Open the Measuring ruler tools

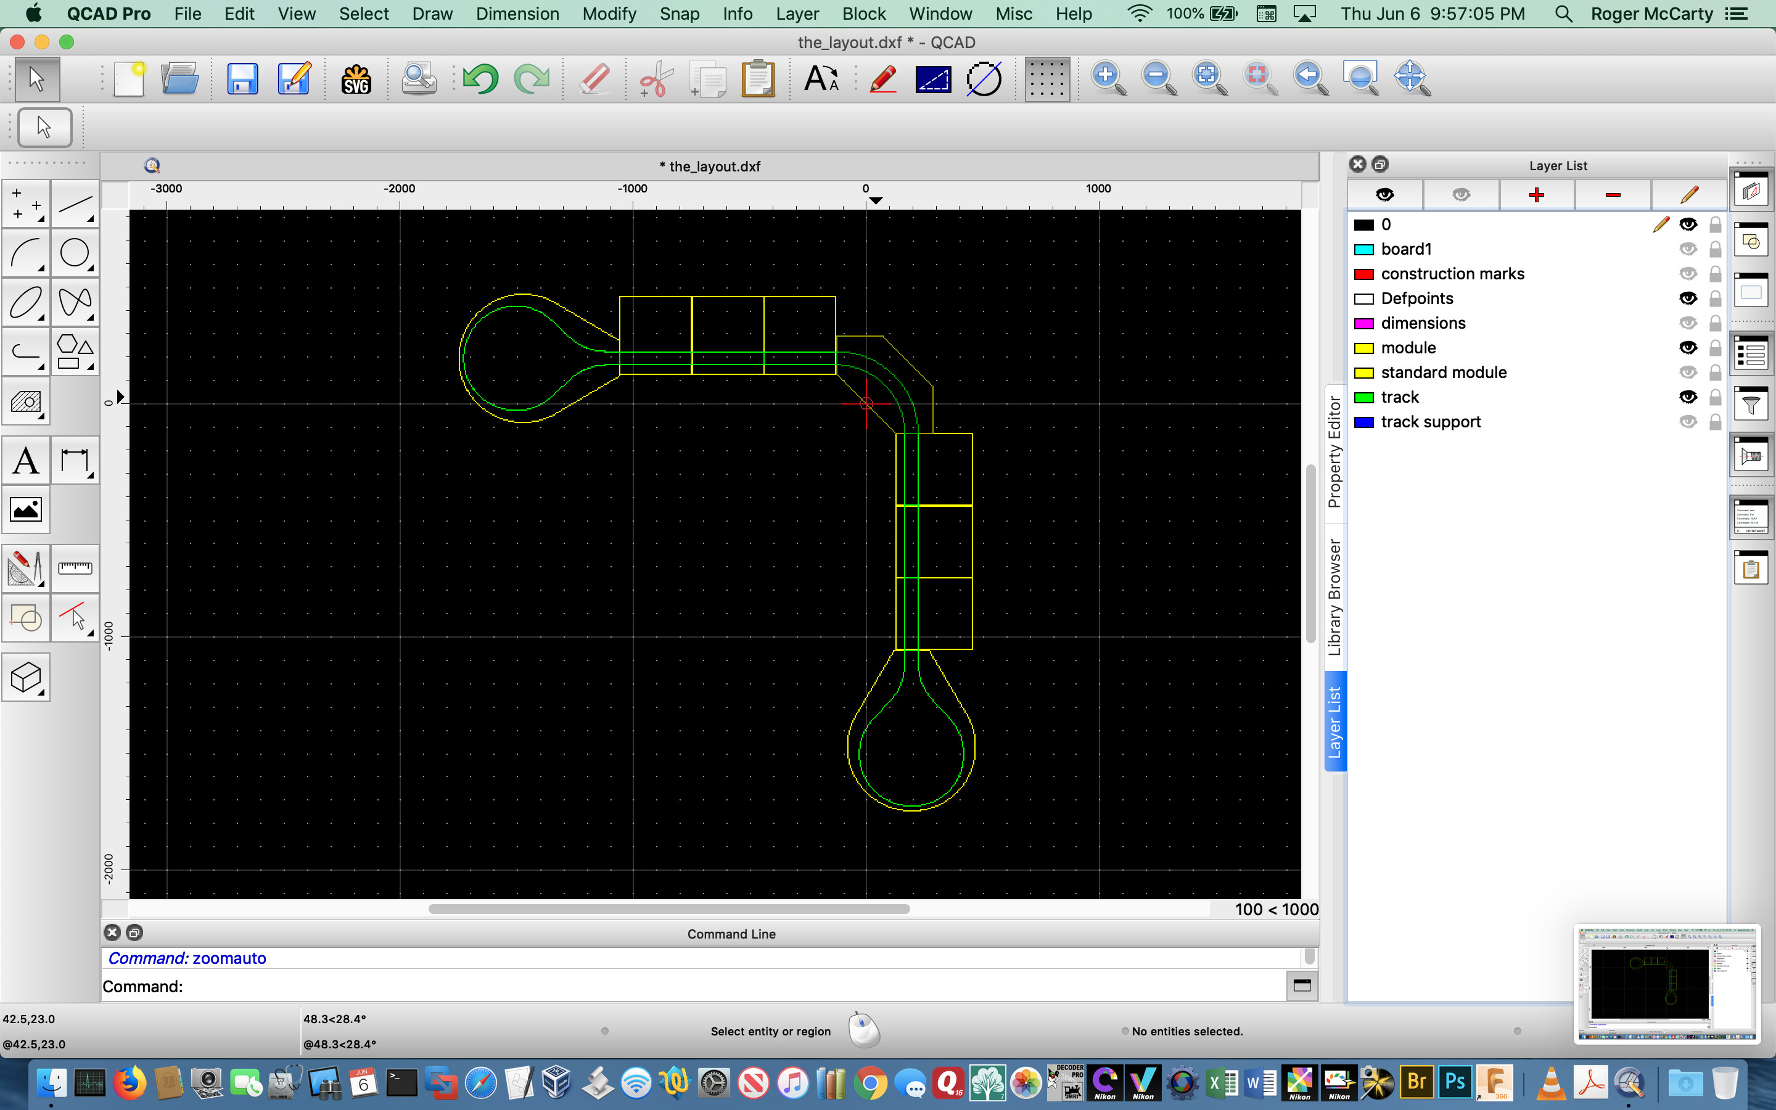point(75,567)
